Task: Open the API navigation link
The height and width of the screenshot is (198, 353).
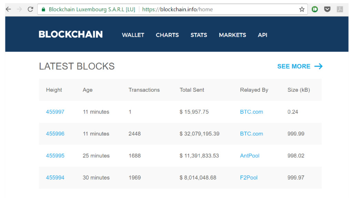Action: [x=262, y=35]
